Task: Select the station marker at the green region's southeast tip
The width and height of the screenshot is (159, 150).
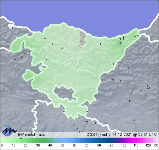Action: click(87, 111)
